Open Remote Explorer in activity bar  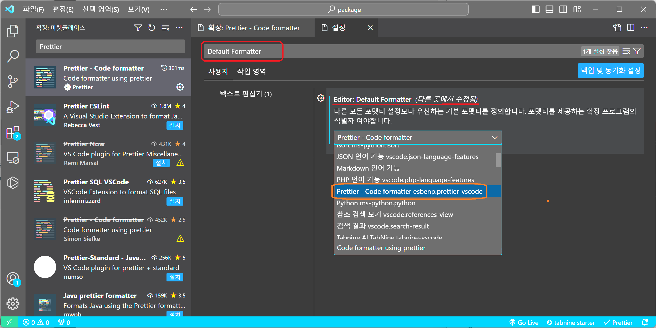(x=13, y=158)
